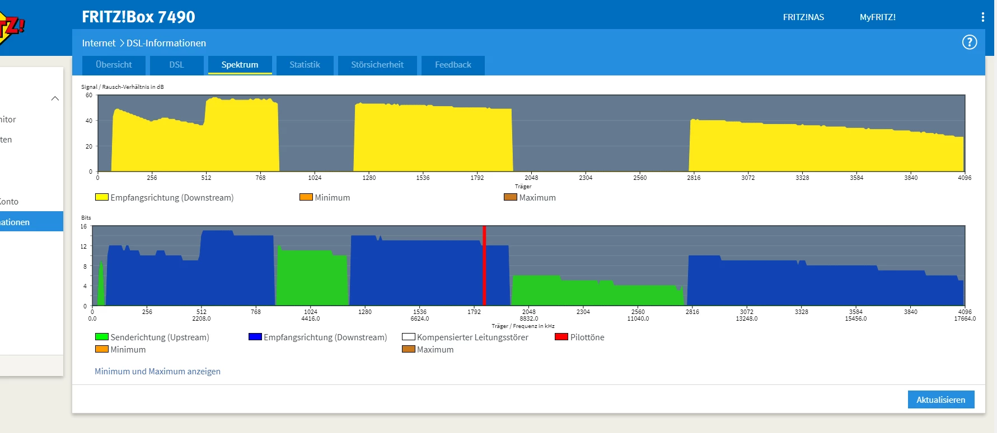This screenshot has width=997, height=433.
Task: Click the 'Bits' axis label
Action: (86, 218)
